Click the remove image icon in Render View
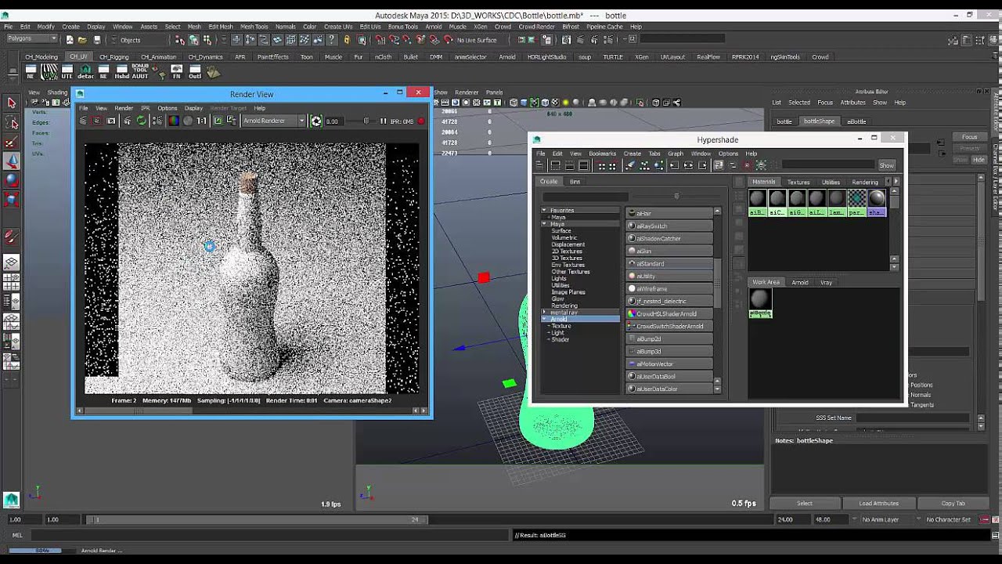The image size is (1002, 564). point(231,121)
